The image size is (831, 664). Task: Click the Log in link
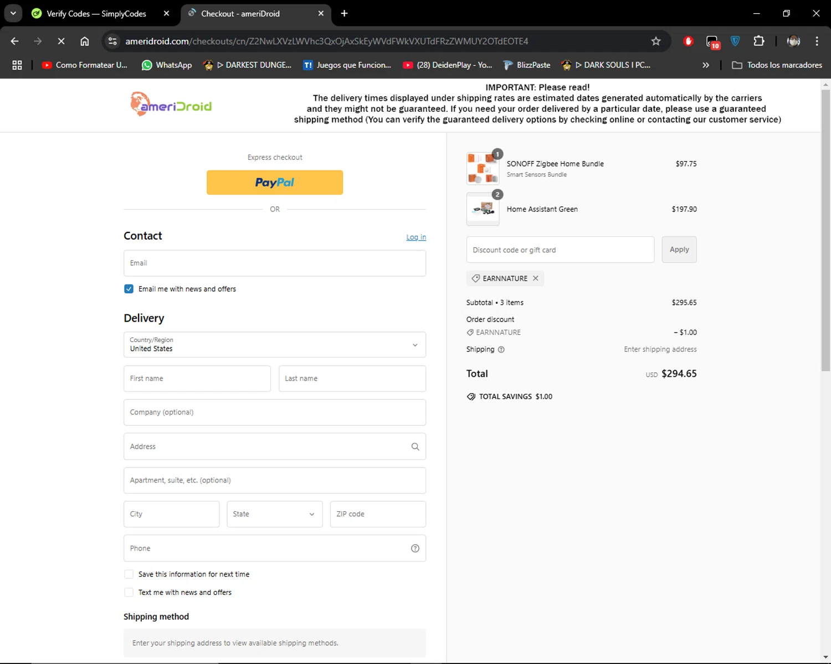coord(416,237)
